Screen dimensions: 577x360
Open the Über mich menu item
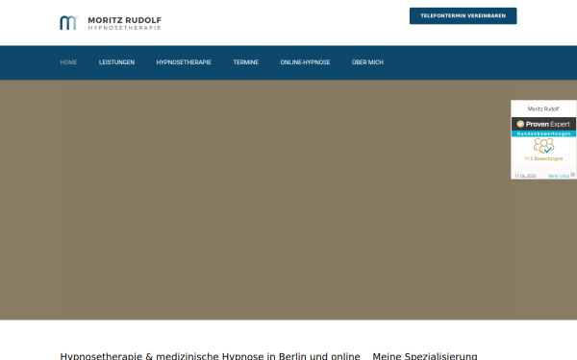coord(367,62)
